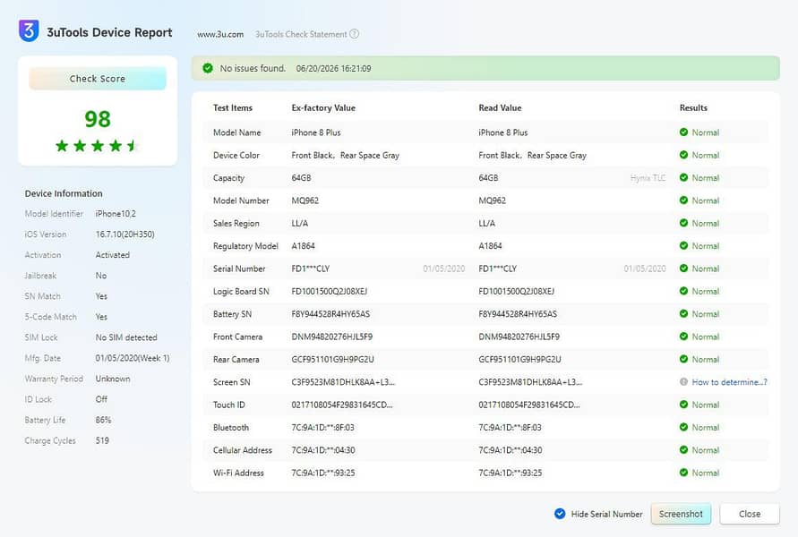The width and height of the screenshot is (798, 537).
Task: Click the Read Value Device Color text
Action: click(x=532, y=155)
